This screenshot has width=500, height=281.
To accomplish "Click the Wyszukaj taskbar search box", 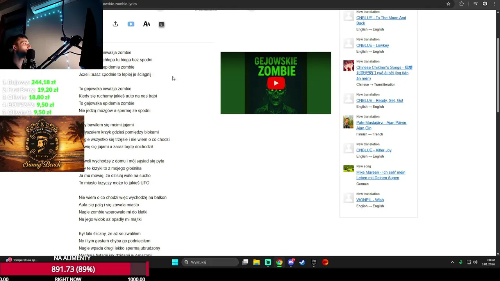I will 210,262.
